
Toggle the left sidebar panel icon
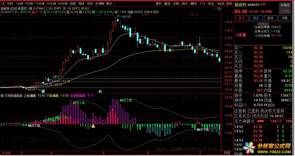click(x=3, y=3)
